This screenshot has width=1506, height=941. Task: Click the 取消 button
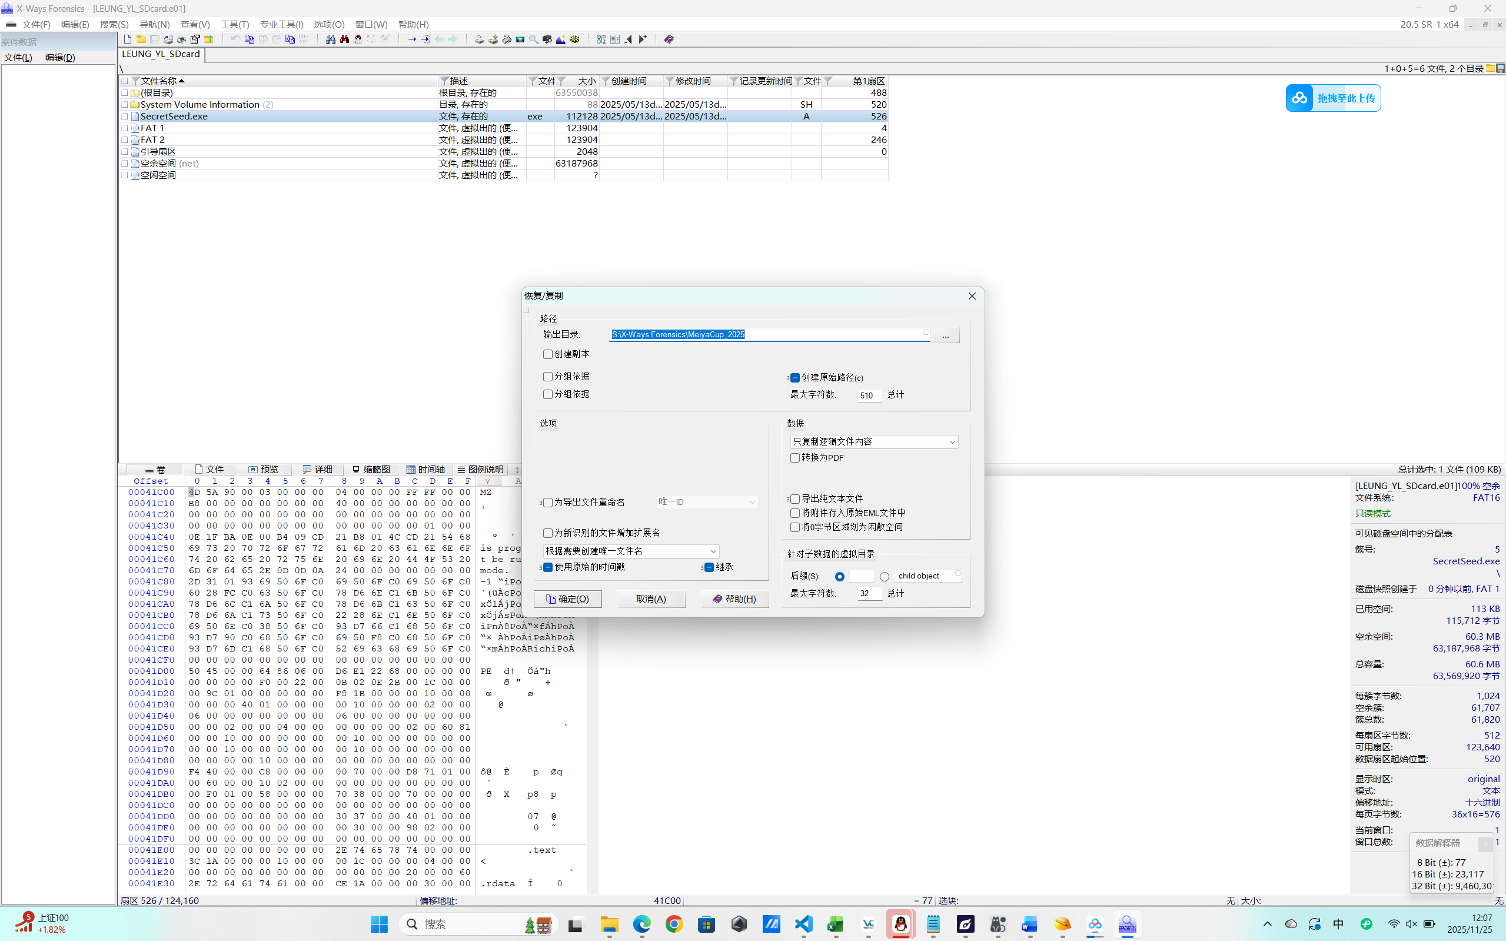point(651,598)
